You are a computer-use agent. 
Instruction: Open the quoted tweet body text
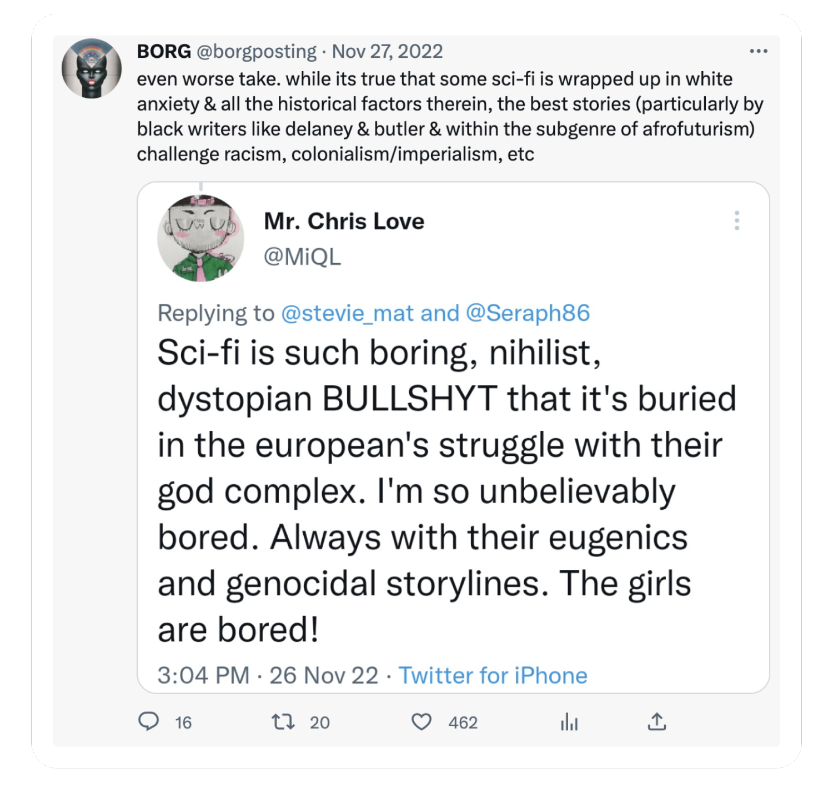tap(447, 491)
